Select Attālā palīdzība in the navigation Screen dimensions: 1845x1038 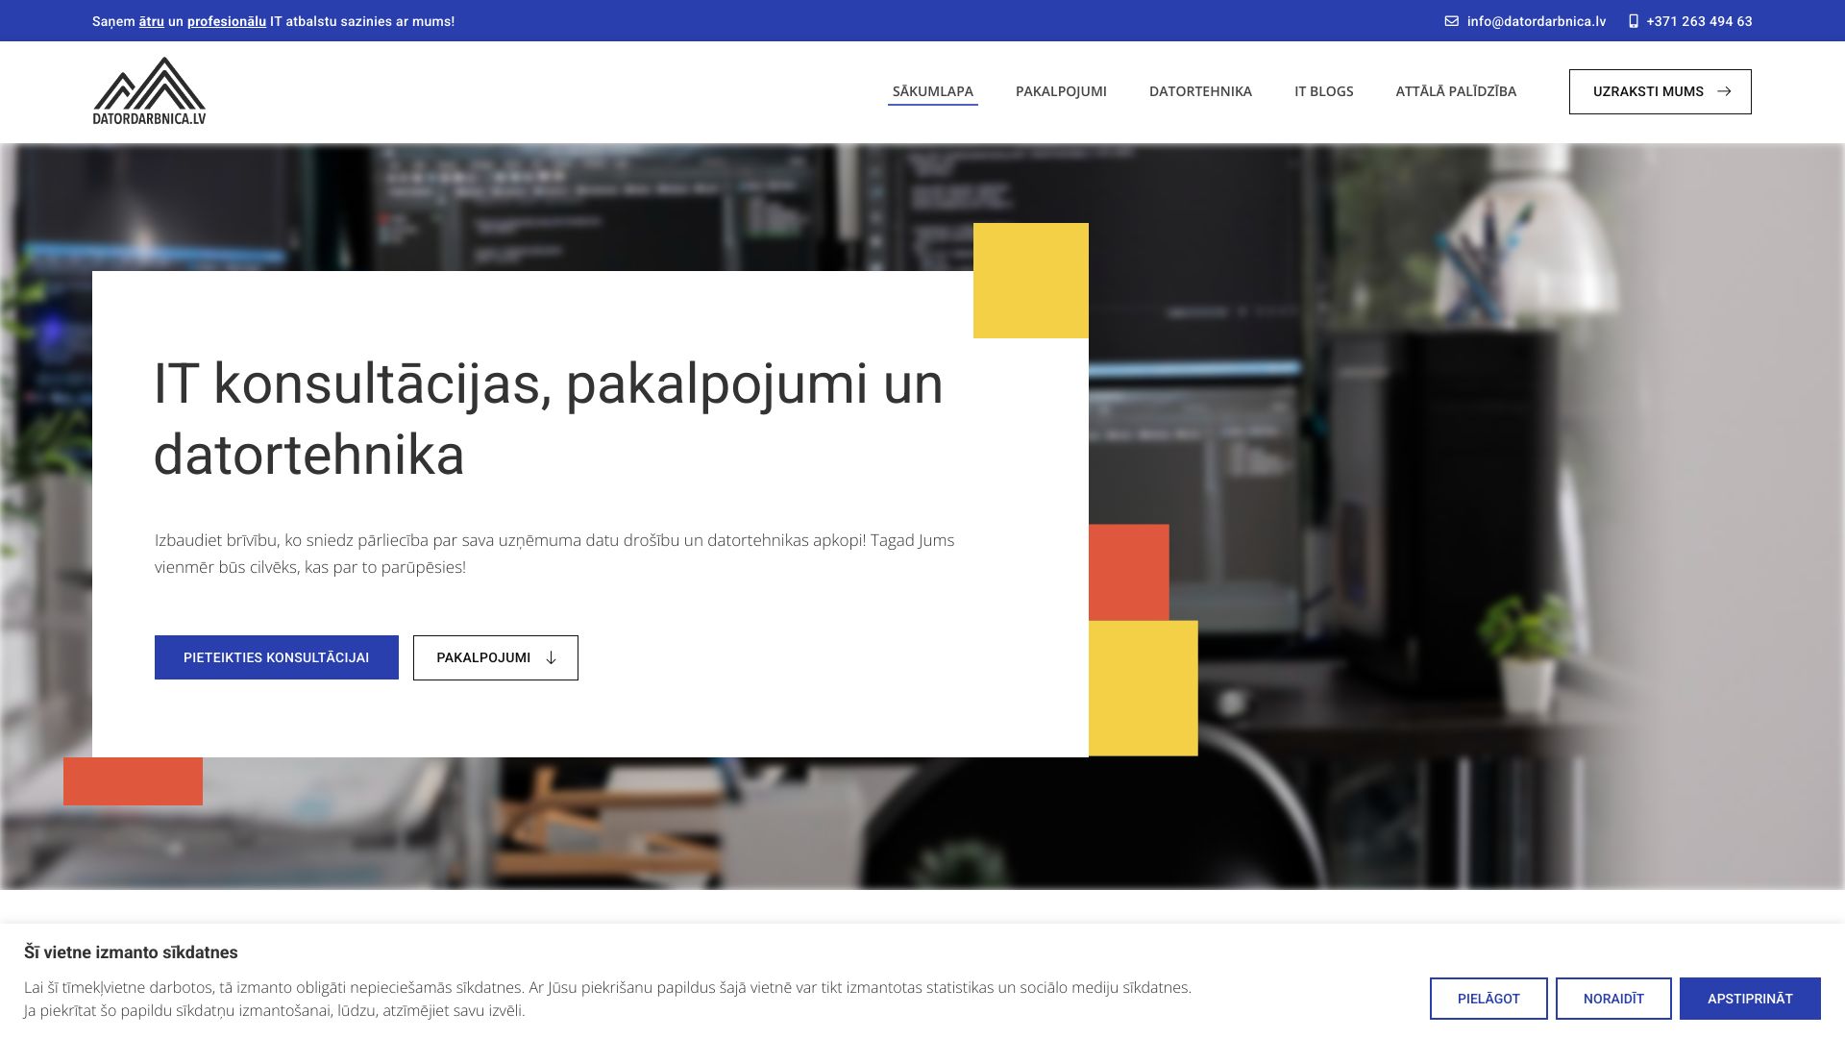point(1456,91)
